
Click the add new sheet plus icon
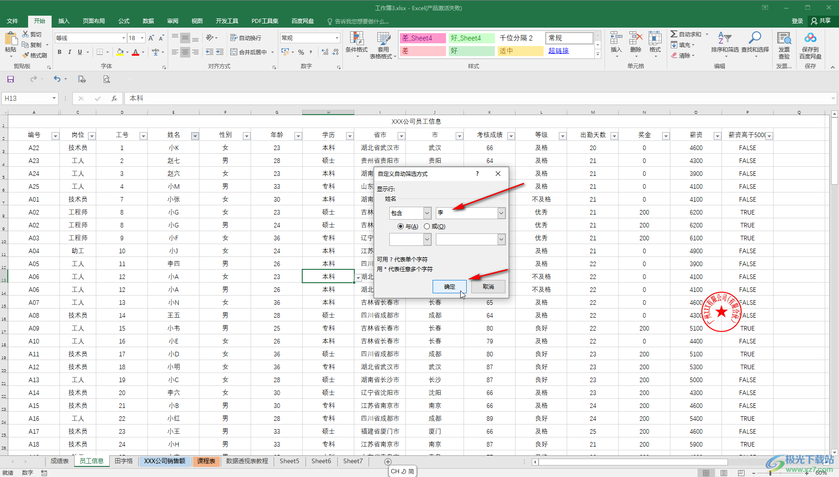(388, 461)
